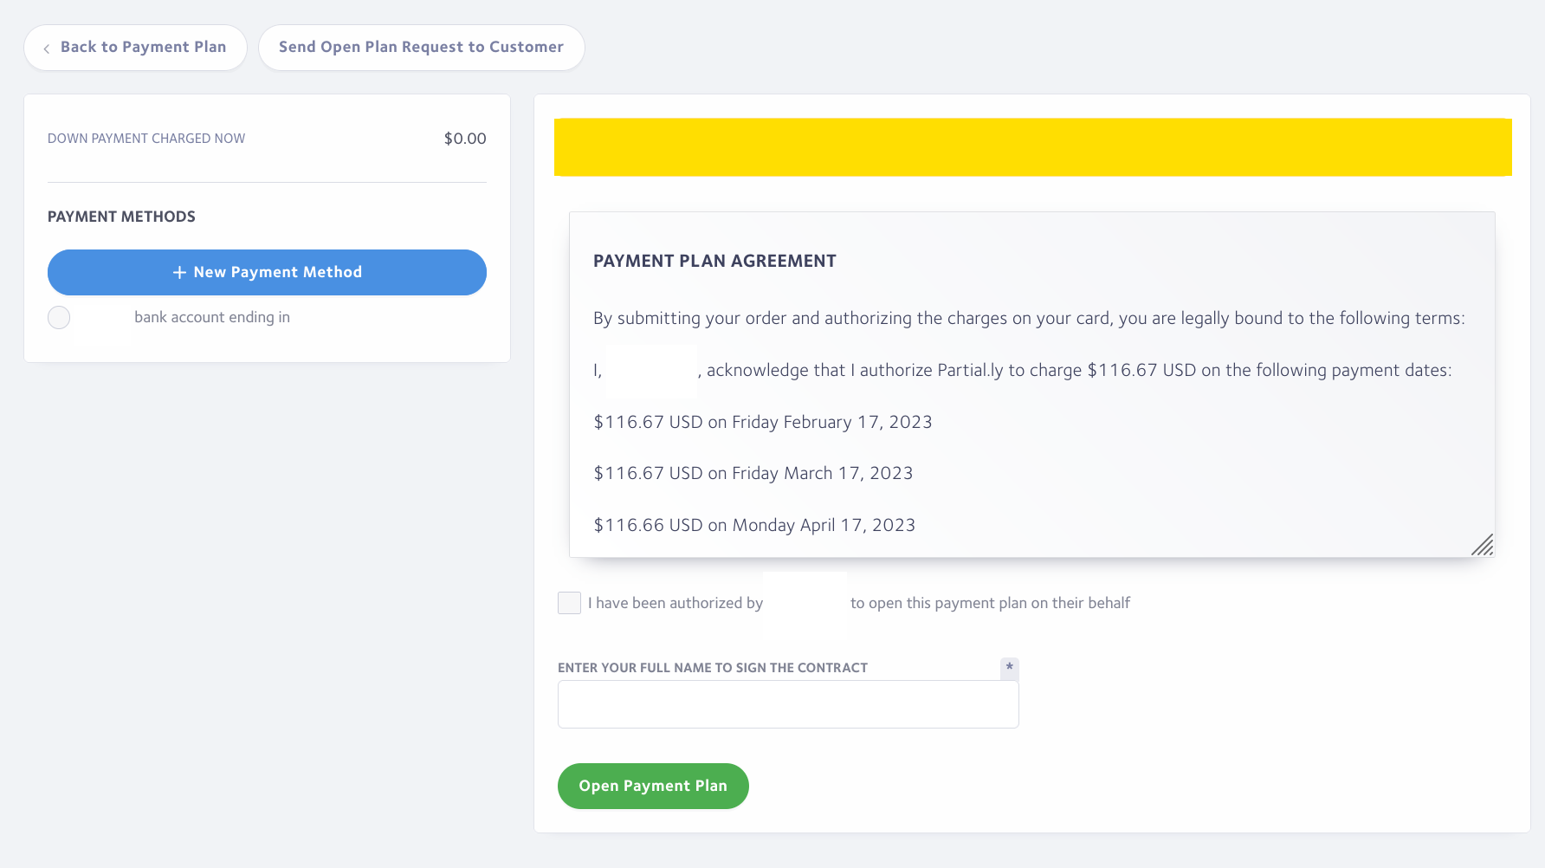
Task: Select the bank account ending in radio option
Action: click(x=59, y=318)
